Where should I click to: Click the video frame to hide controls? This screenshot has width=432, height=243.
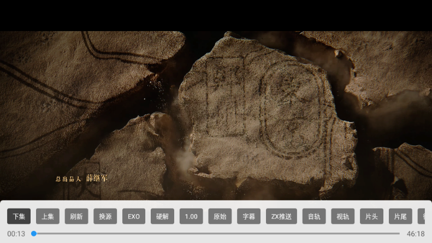(216, 115)
